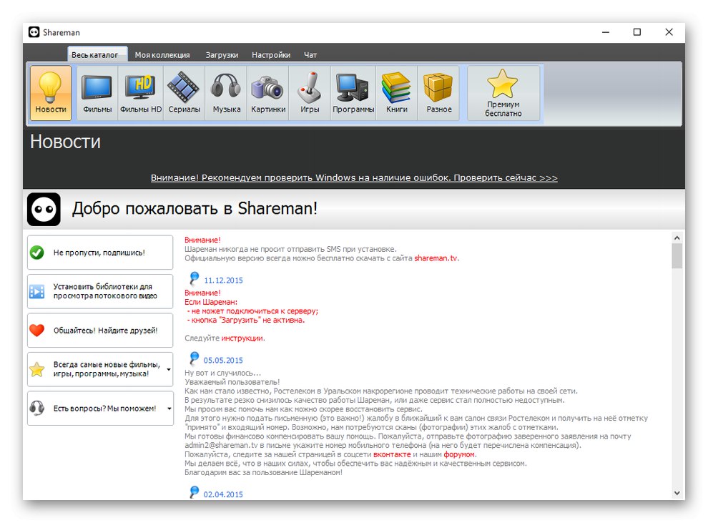Select the Фильмы HD category icon
This screenshot has width=708, height=523.
pos(140,93)
